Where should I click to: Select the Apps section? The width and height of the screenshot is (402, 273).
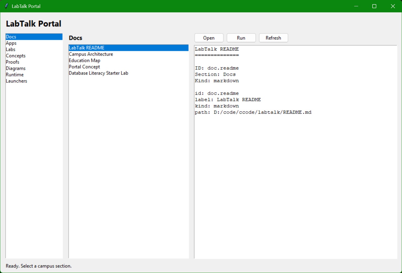pyautogui.click(x=34, y=43)
